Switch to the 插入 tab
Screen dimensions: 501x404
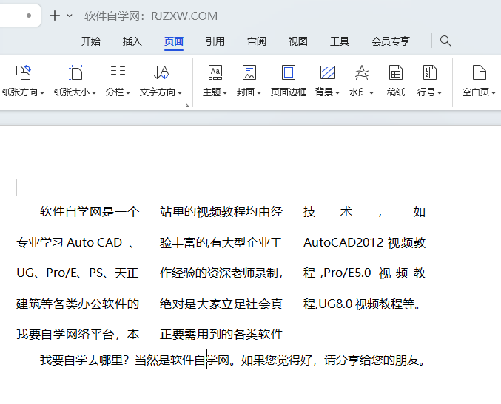(x=132, y=41)
